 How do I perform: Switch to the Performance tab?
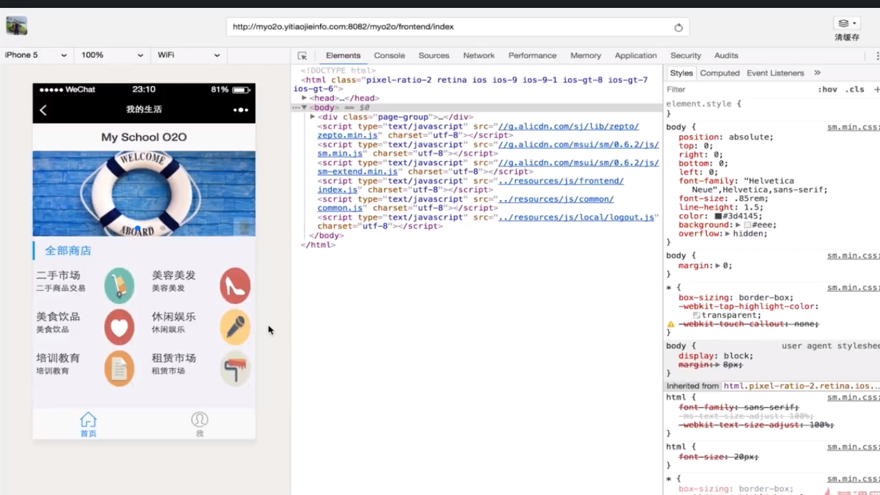[x=532, y=56]
